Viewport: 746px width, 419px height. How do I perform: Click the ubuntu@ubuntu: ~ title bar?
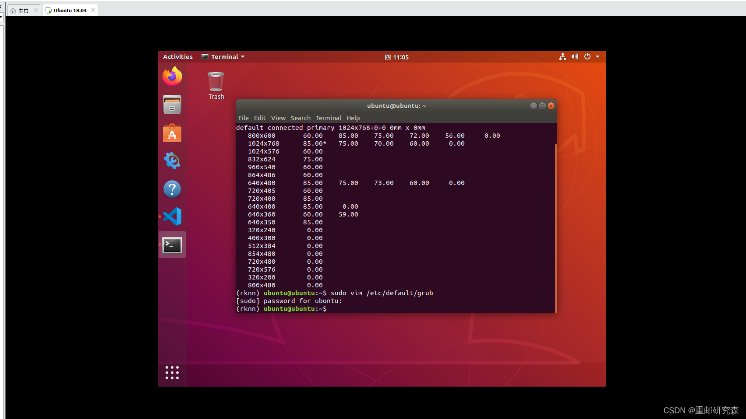pyautogui.click(x=396, y=106)
